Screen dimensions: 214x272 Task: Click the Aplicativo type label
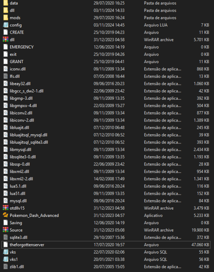click(x=153, y=215)
